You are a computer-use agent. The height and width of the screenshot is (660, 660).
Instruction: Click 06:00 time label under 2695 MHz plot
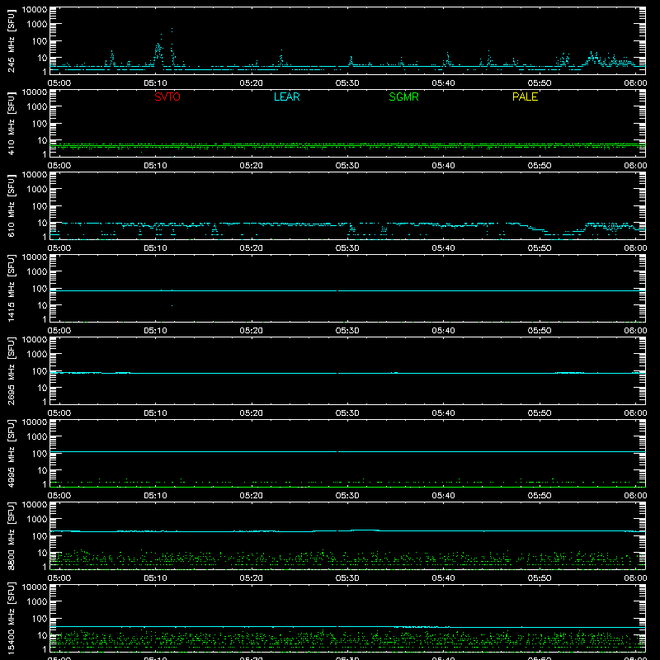coord(635,413)
